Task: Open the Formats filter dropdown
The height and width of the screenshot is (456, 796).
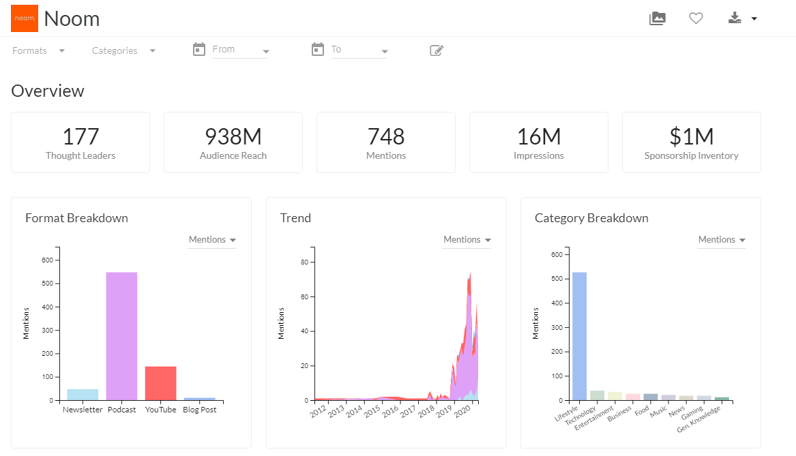Action: pyautogui.click(x=39, y=50)
